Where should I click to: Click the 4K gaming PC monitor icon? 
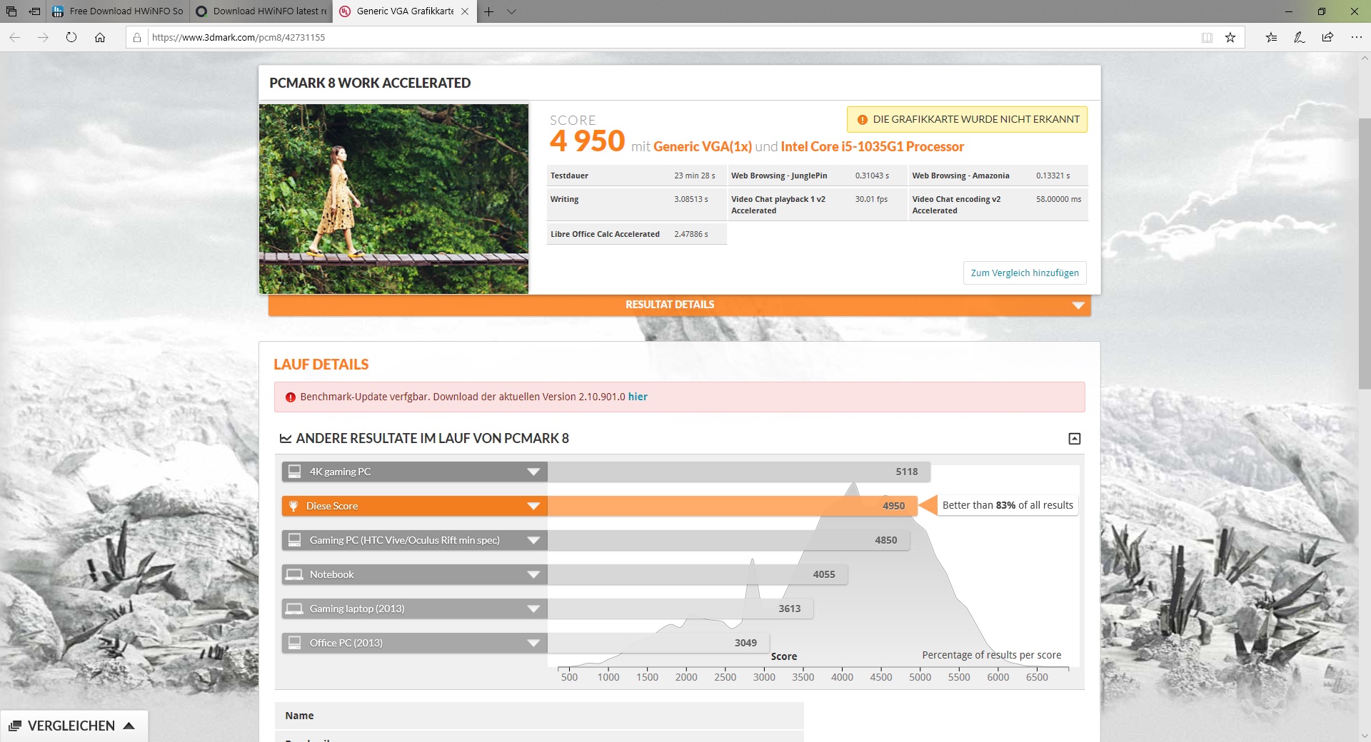coord(294,472)
